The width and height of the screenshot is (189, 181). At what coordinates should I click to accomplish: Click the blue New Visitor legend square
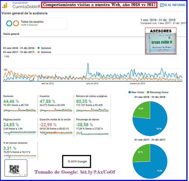[129, 92]
